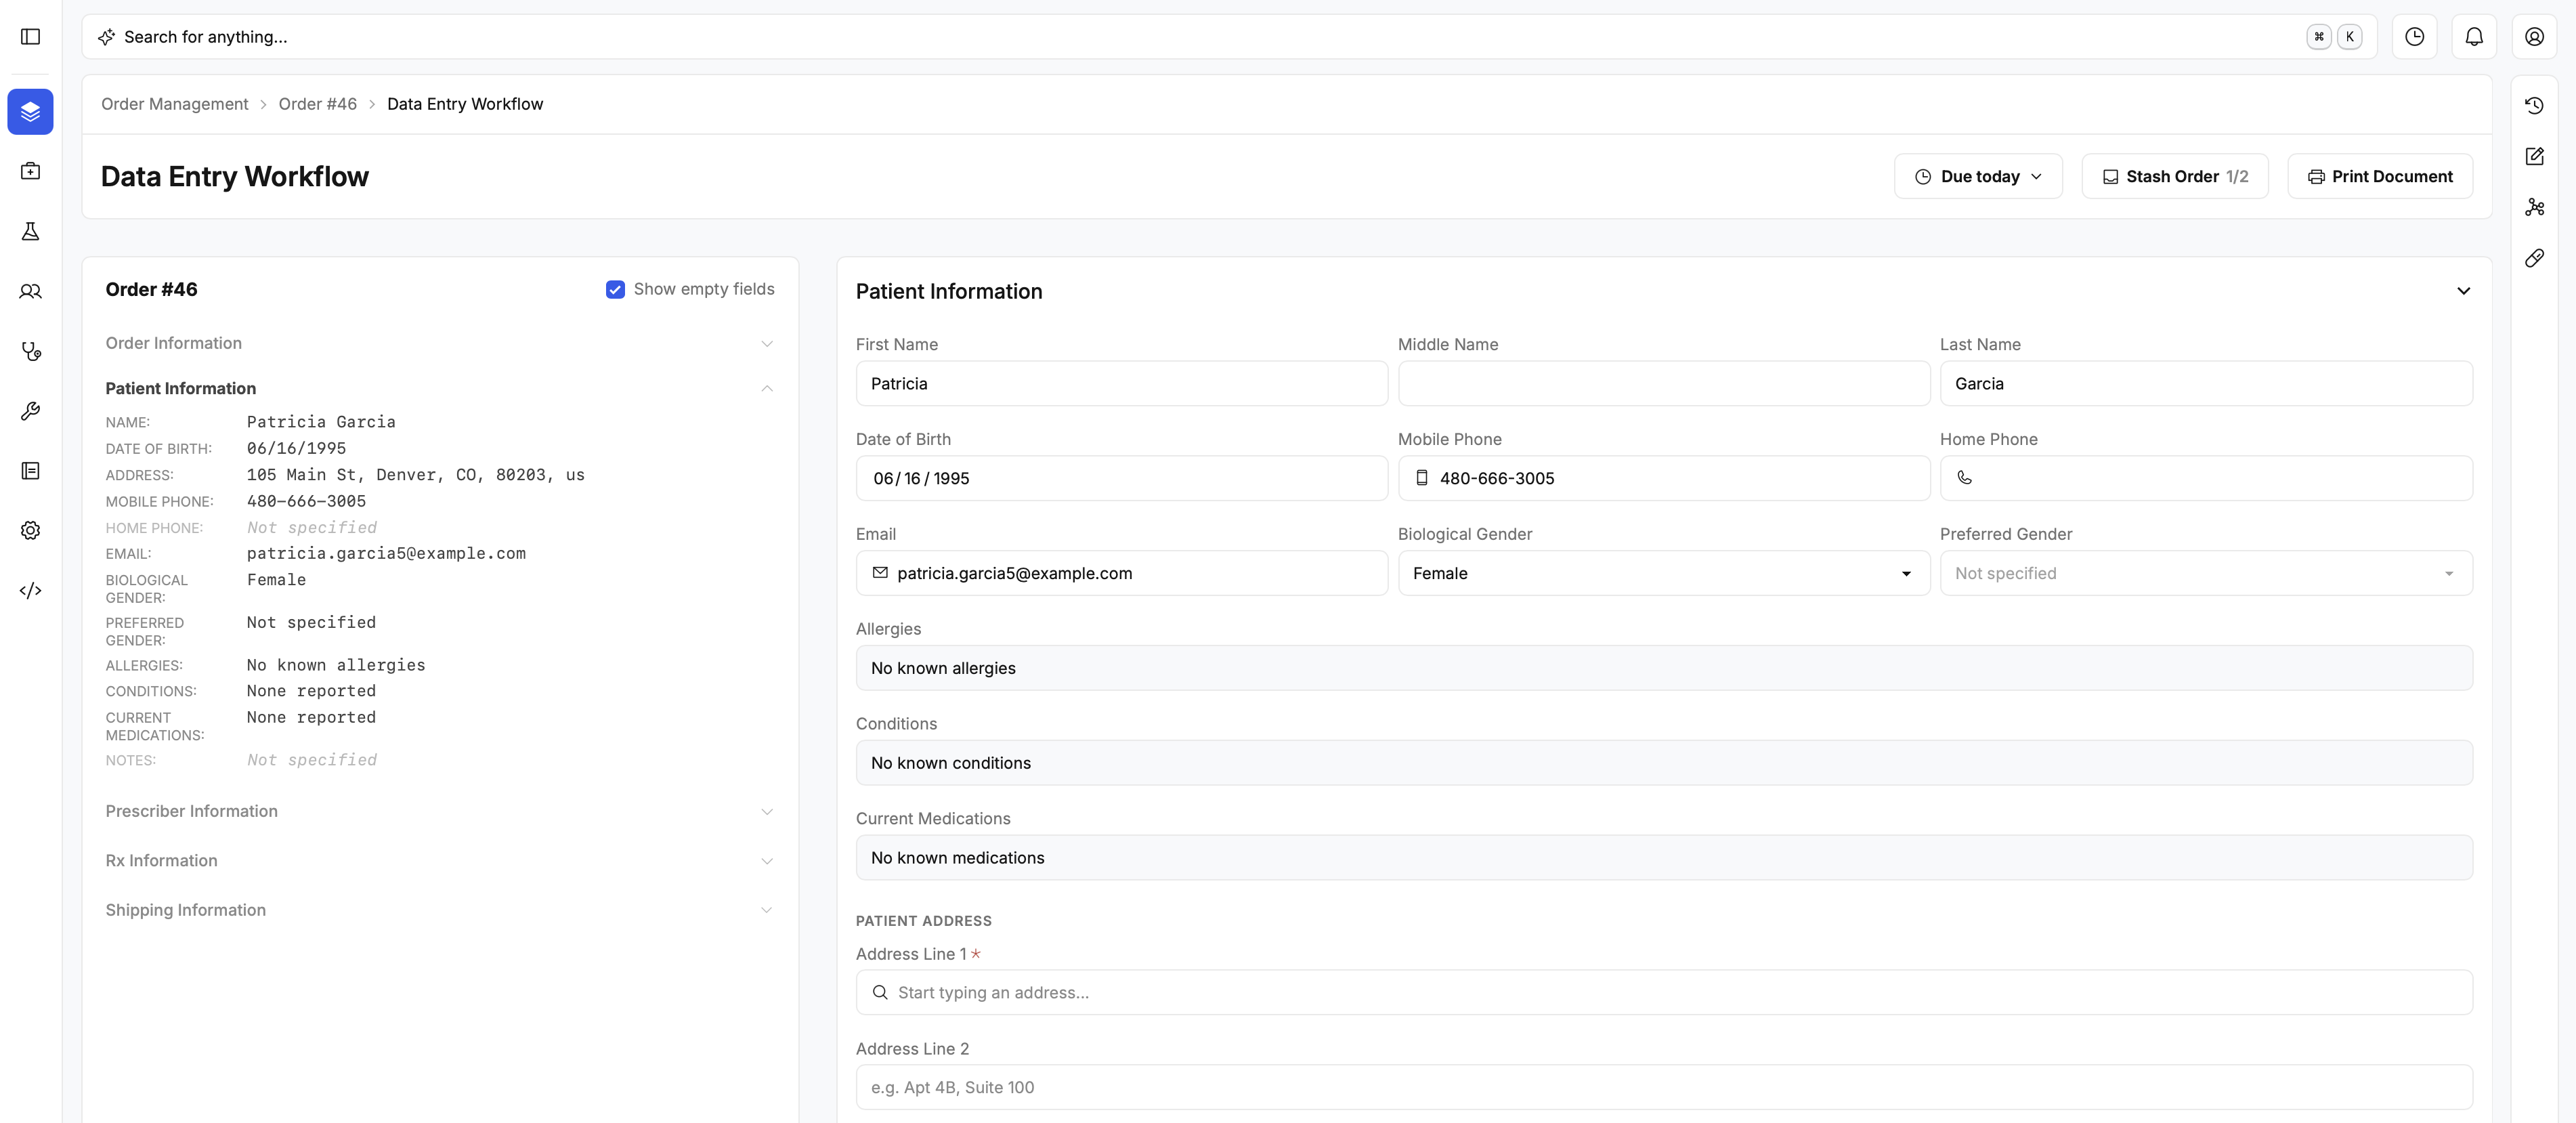
Task: Click the Address Line 1 search field
Action: tap(1664, 992)
